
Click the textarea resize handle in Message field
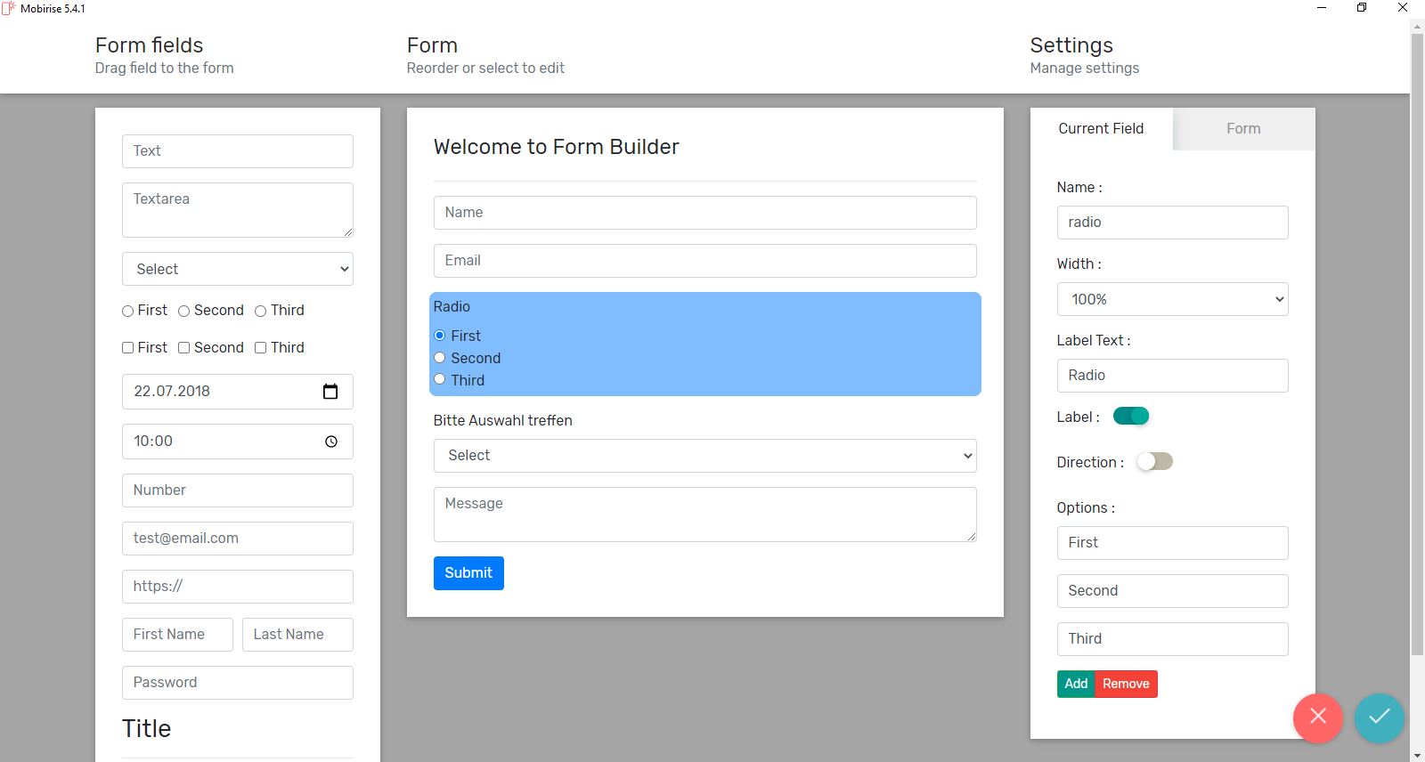[971, 536]
